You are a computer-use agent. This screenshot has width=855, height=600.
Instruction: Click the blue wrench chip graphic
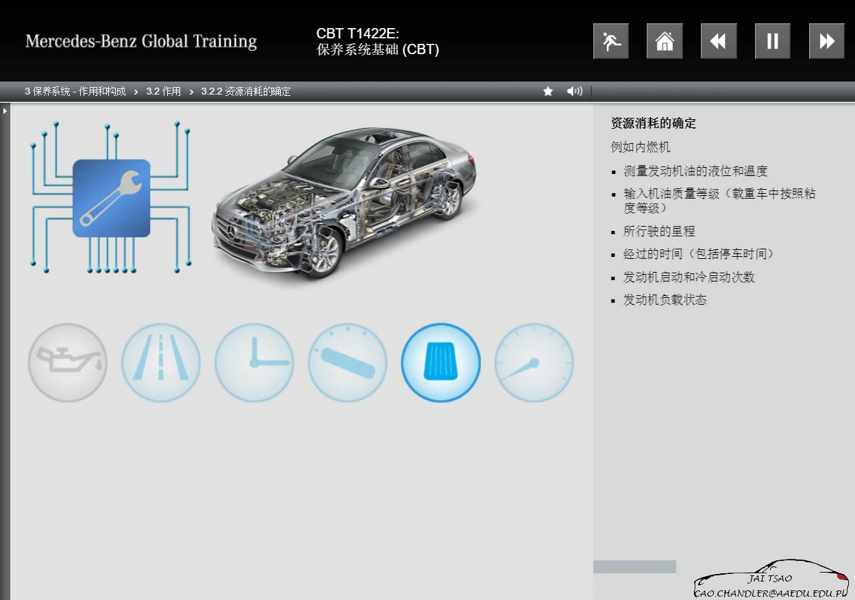pyautogui.click(x=111, y=198)
